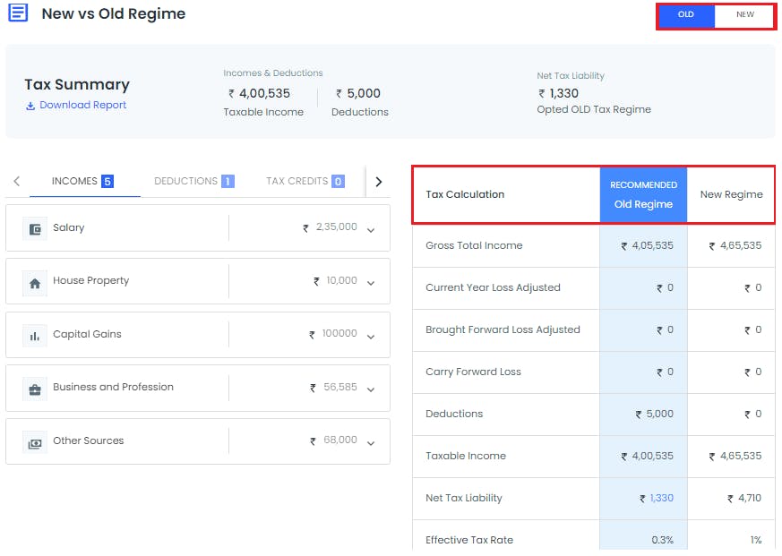Image resolution: width=782 pixels, height=556 pixels.
Task: Click the House Property home icon
Action: click(35, 284)
